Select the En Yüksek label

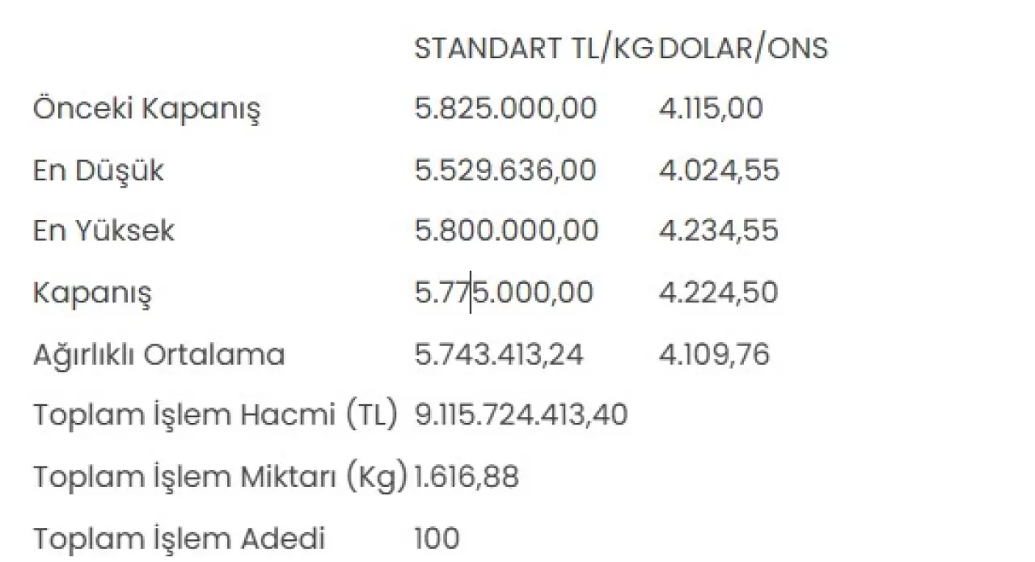pyautogui.click(x=103, y=231)
